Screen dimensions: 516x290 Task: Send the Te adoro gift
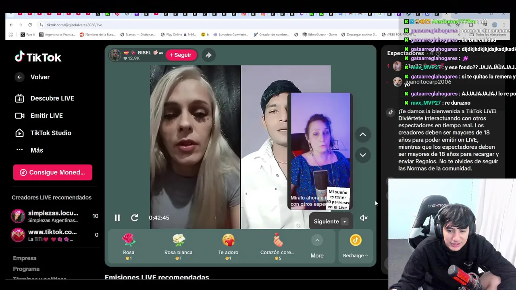228,247
